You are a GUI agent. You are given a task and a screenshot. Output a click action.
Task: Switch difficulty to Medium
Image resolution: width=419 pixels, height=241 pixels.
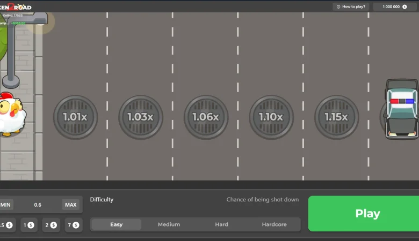pos(169,224)
